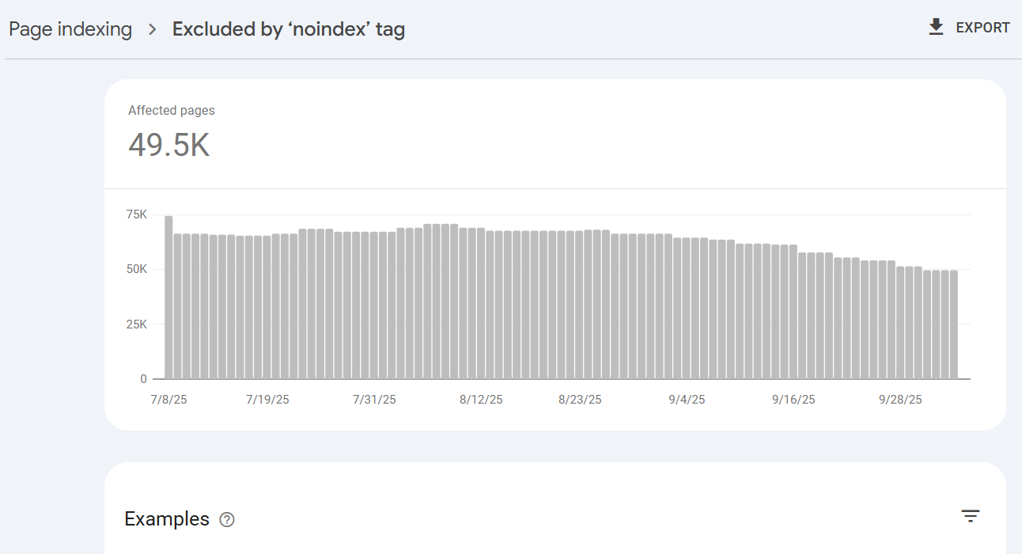1022x554 pixels.
Task: Open the Examples help question-mark icon
Action: (x=227, y=520)
